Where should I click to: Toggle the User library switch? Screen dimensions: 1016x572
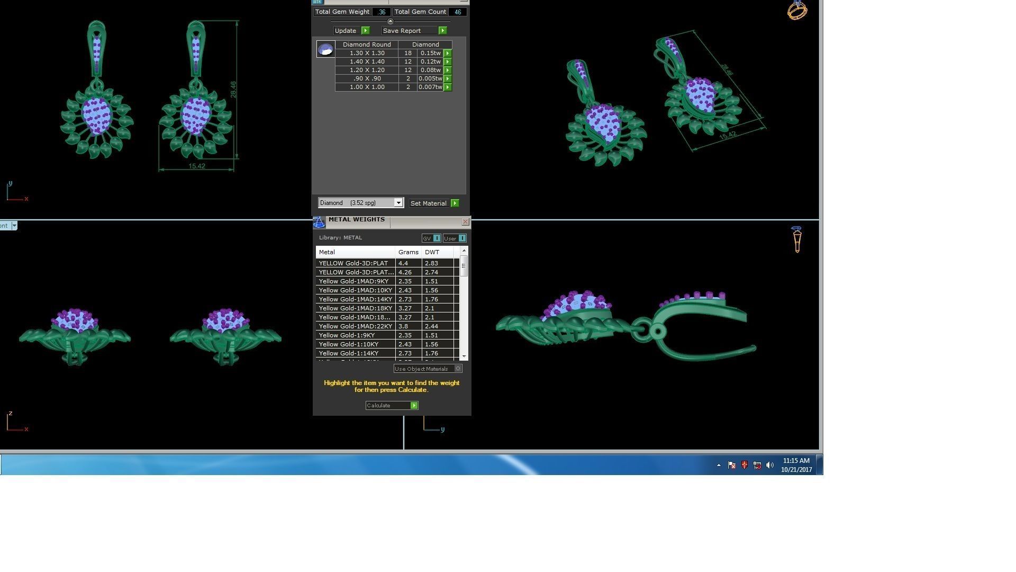pyautogui.click(x=462, y=238)
